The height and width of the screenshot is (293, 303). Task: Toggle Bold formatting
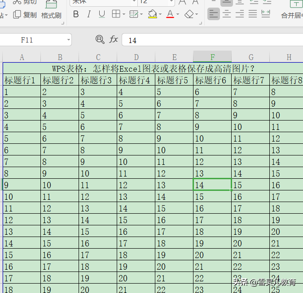pyautogui.click(x=76, y=14)
